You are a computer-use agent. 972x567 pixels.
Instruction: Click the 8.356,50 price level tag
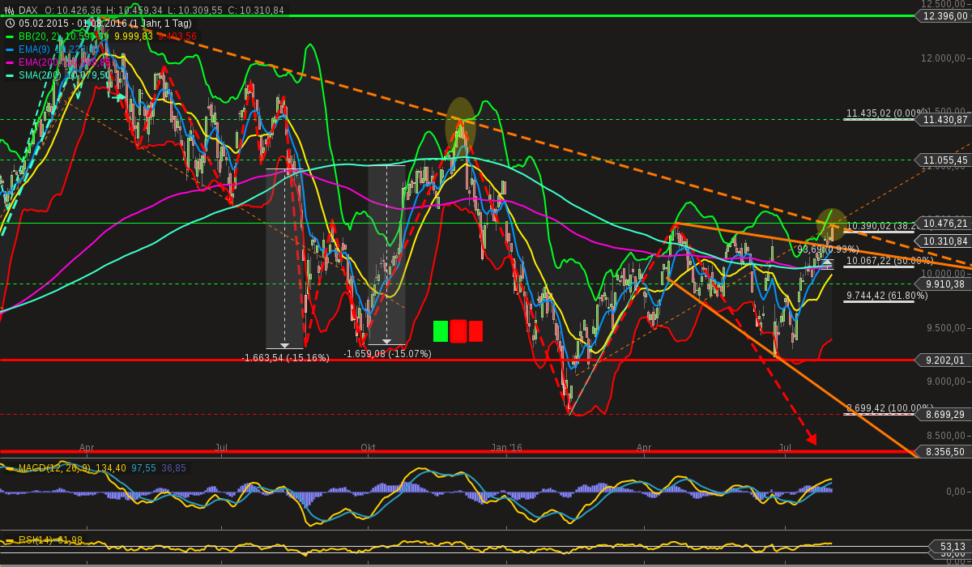(x=944, y=451)
